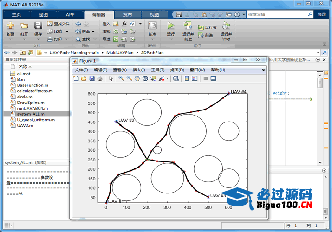
Task: Click the up one folder icon
Action: tap(22, 52)
